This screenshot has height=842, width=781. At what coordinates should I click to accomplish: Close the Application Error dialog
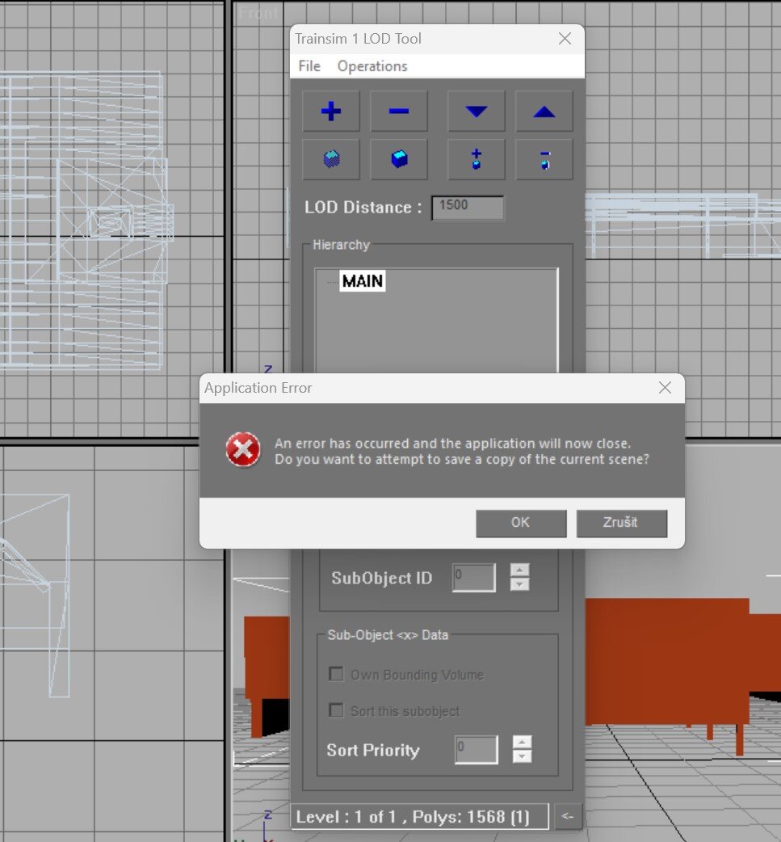pos(665,388)
